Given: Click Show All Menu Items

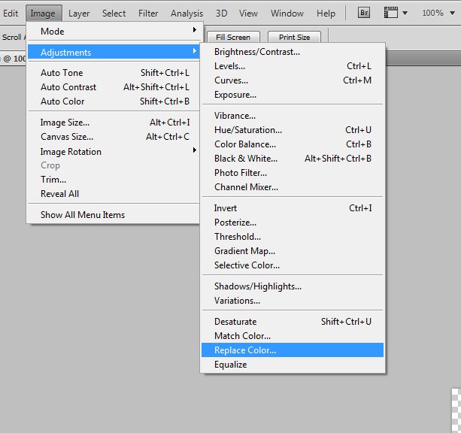Looking at the screenshot, I should 83,215.
